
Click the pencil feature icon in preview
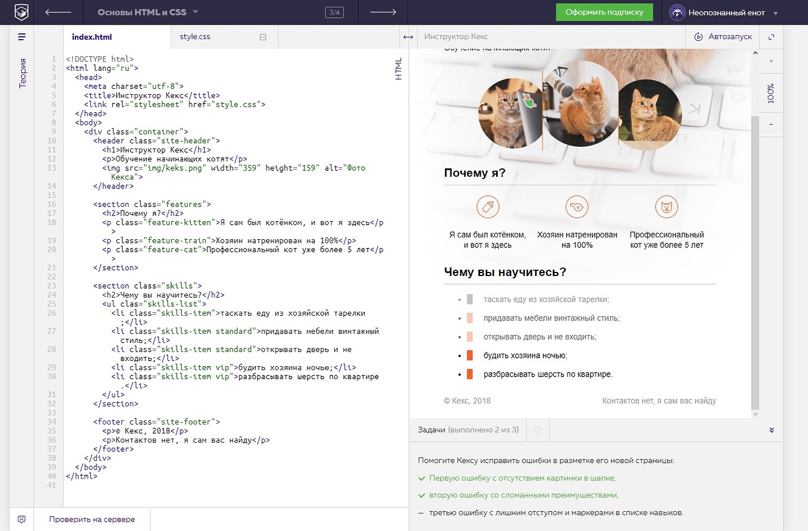(488, 206)
